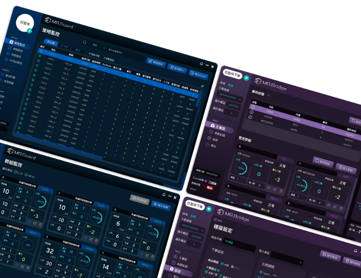The image size is (361, 278).
Task: Toggle the TXF.C1 checkbox in 群組監控
Action: coord(26,175)
